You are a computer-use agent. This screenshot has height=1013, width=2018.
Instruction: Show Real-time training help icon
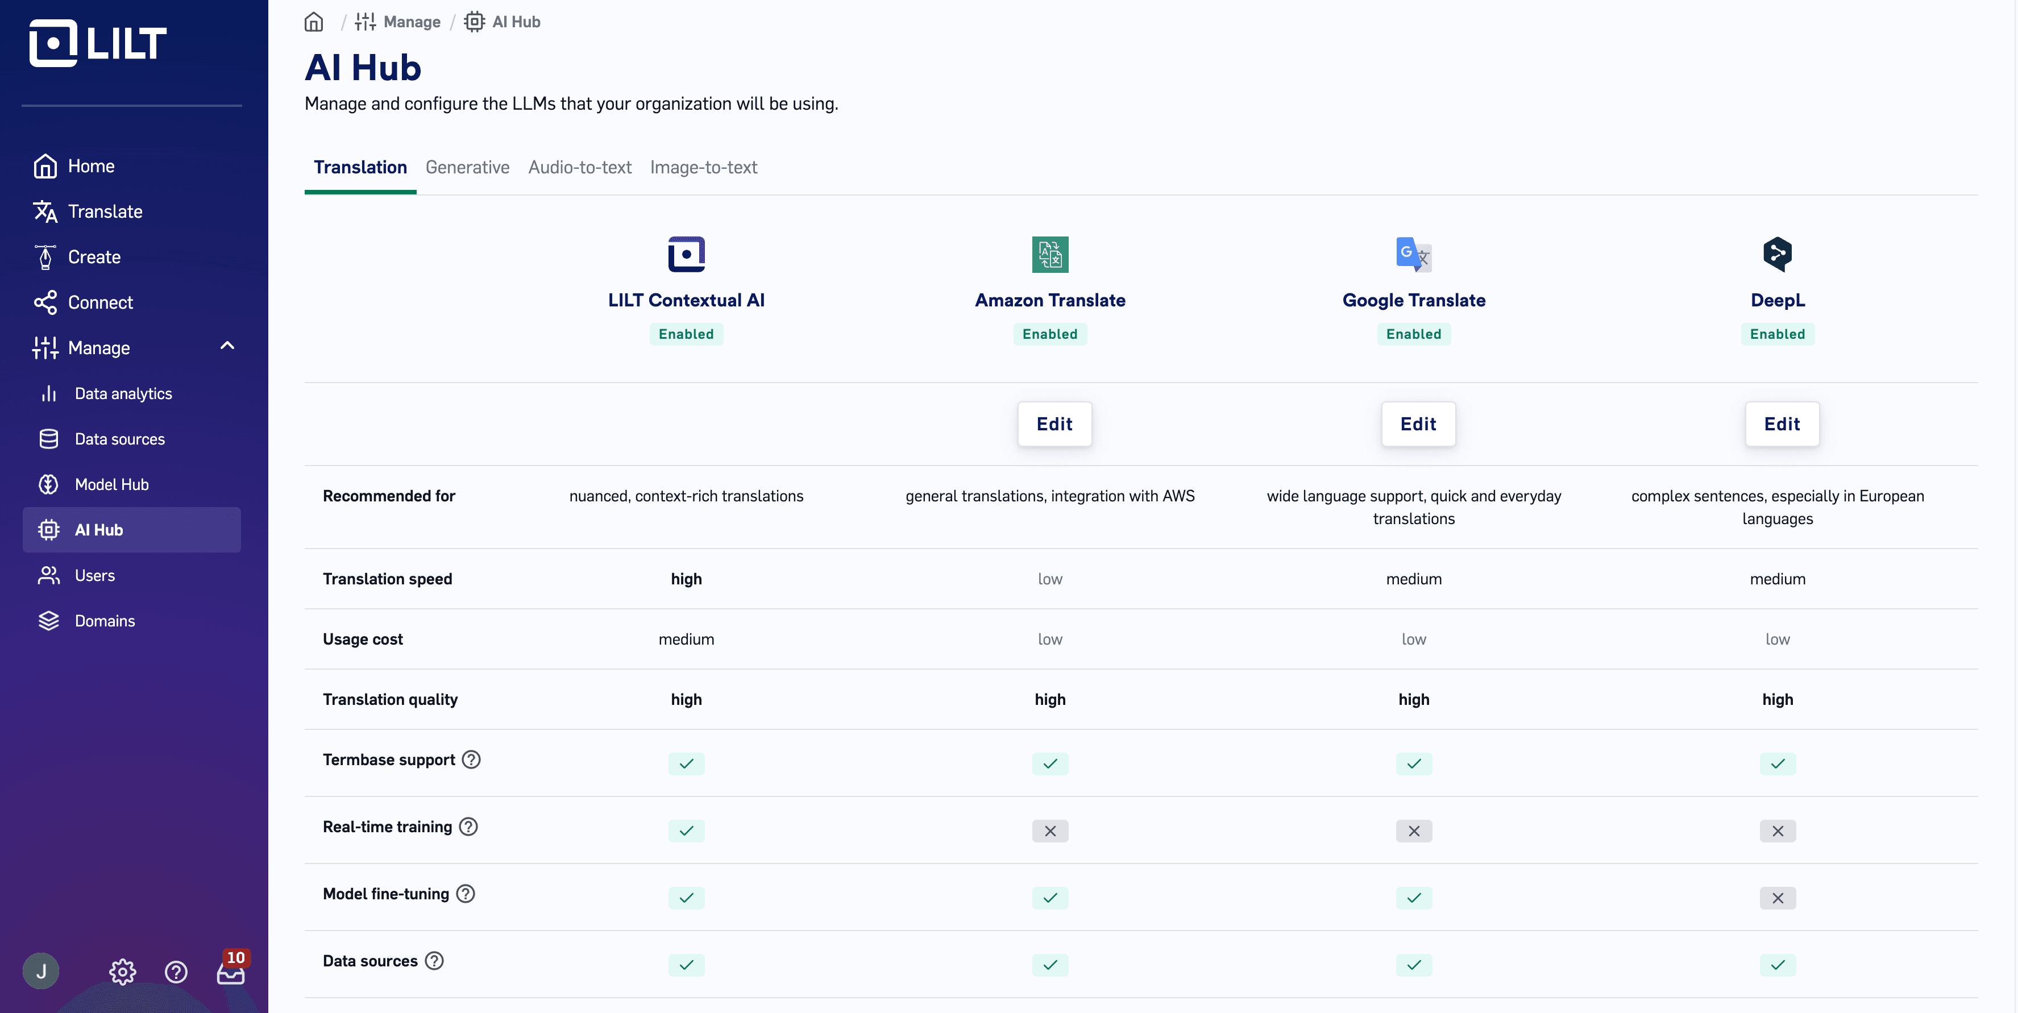coord(468,827)
